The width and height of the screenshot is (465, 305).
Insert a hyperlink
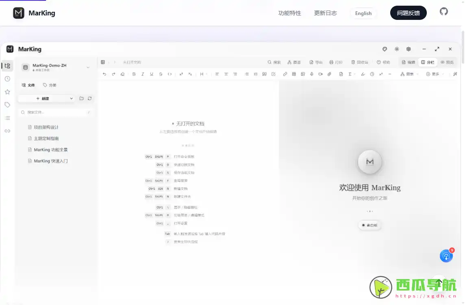click(285, 74)
